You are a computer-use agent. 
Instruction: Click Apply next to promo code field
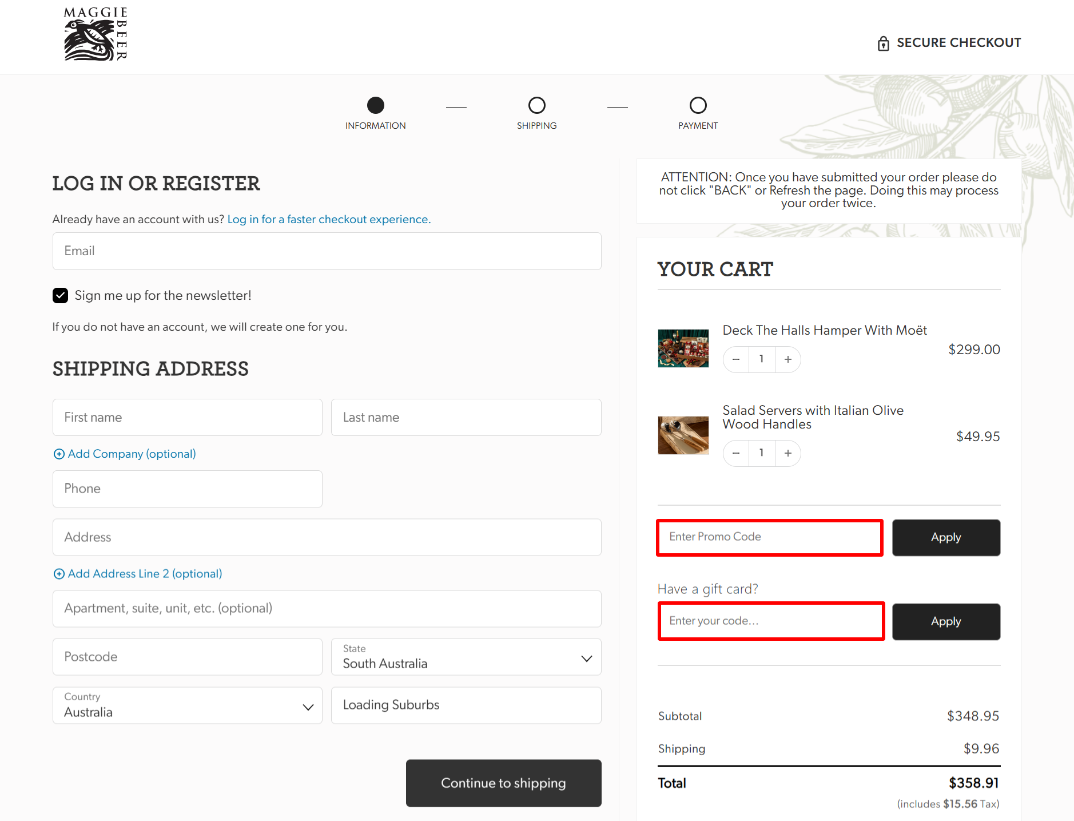click(945, 537)
